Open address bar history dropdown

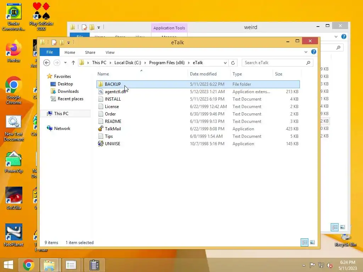(x=225, y=63)
